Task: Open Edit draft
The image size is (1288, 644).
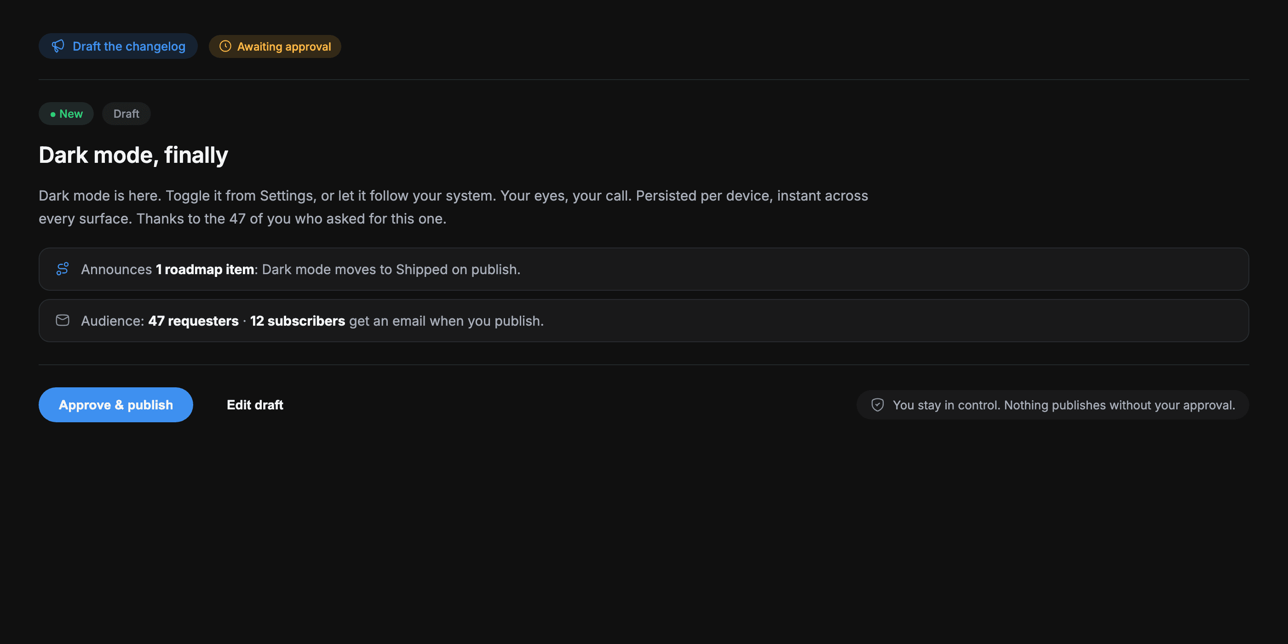Action: (255, 404)
